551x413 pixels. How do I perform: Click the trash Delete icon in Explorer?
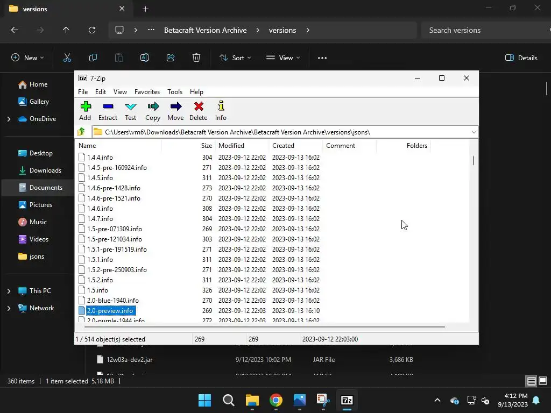pyautogui.click(x=196, y=58)
